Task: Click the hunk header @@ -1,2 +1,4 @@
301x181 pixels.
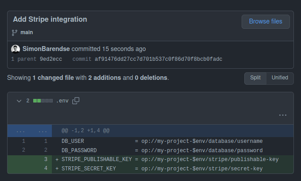Action: point(86,131)
